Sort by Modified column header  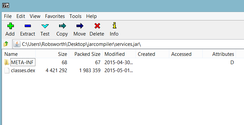pyautogui.click(x=119, y=54)
